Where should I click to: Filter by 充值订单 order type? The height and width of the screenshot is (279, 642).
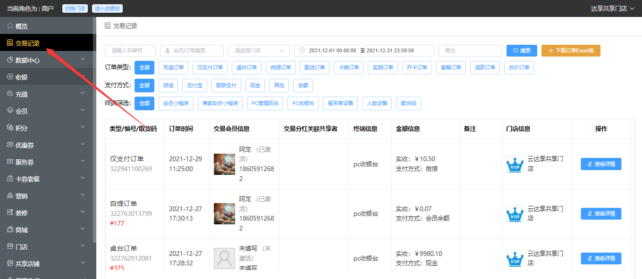pyautogui.click(x=174, y=67)
